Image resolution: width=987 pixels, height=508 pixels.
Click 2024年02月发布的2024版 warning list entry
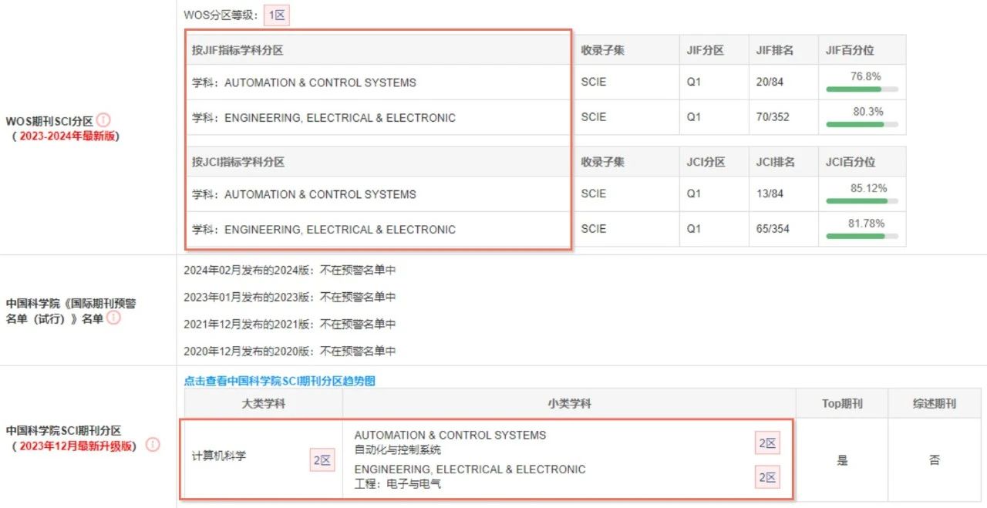[x=290, y=271]
